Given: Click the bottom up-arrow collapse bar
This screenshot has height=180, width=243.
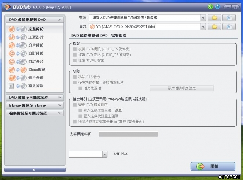Looking at the screenshot, I should tap(35, 170).
